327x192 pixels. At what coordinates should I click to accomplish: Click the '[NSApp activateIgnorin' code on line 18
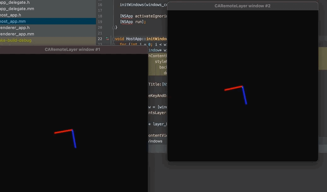[144, 16]
